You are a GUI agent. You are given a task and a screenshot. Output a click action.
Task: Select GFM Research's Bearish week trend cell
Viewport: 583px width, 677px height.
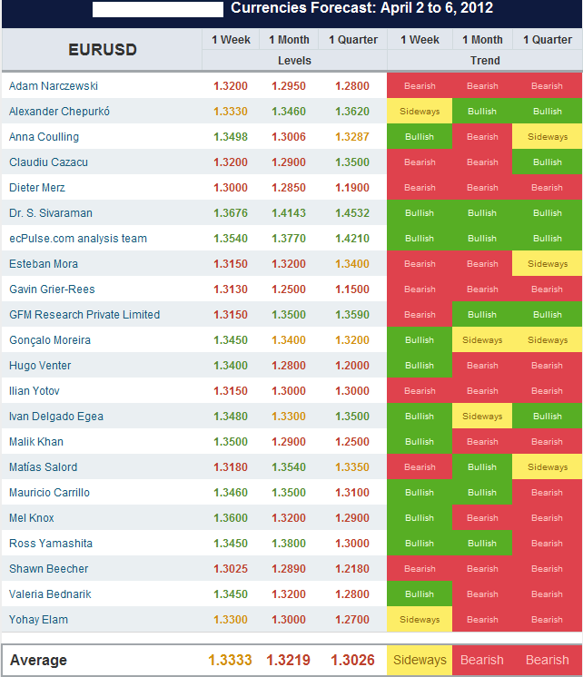pyautogui.click(x=420, y=315)
